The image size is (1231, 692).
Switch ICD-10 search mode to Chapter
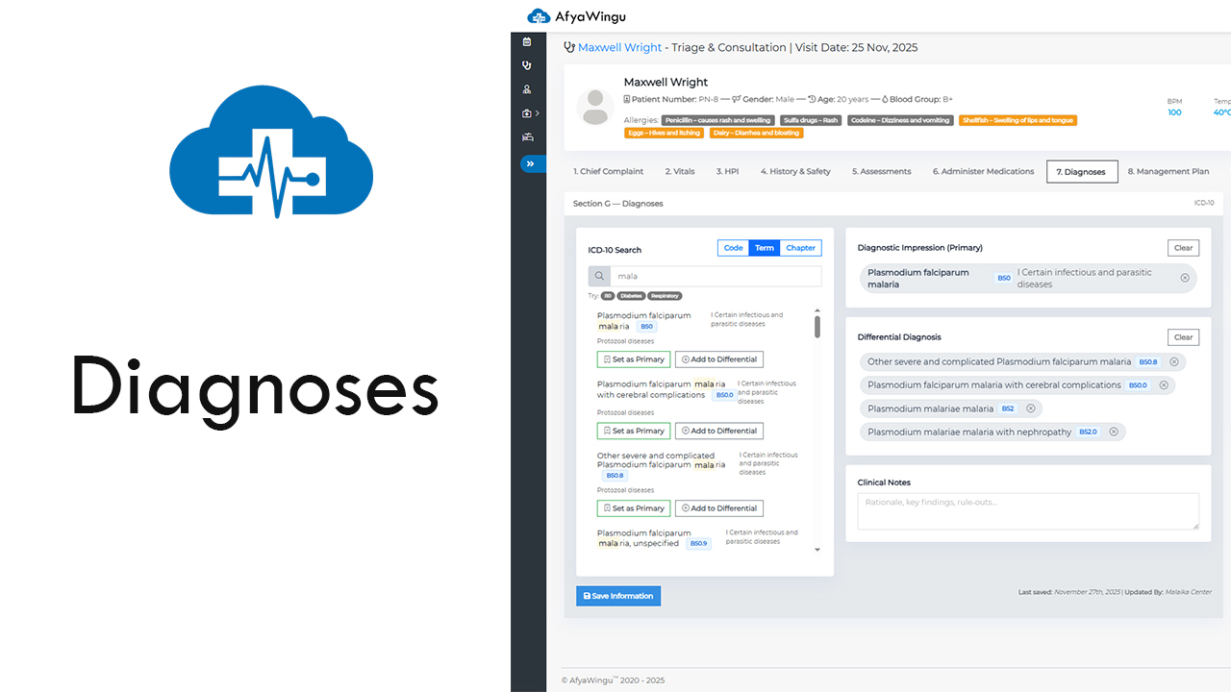pyautogui.click(x=800, y=248)
